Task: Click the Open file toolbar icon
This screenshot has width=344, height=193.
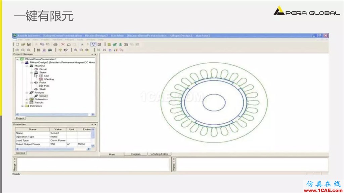Action: pyautogui.click(x=23, y=45)
